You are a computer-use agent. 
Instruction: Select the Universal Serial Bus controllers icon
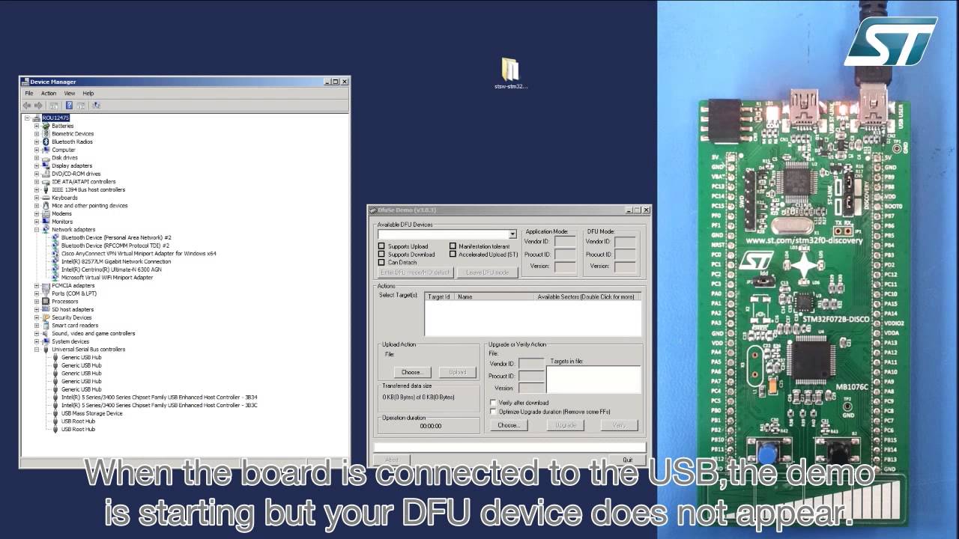[x=46, y=350]
